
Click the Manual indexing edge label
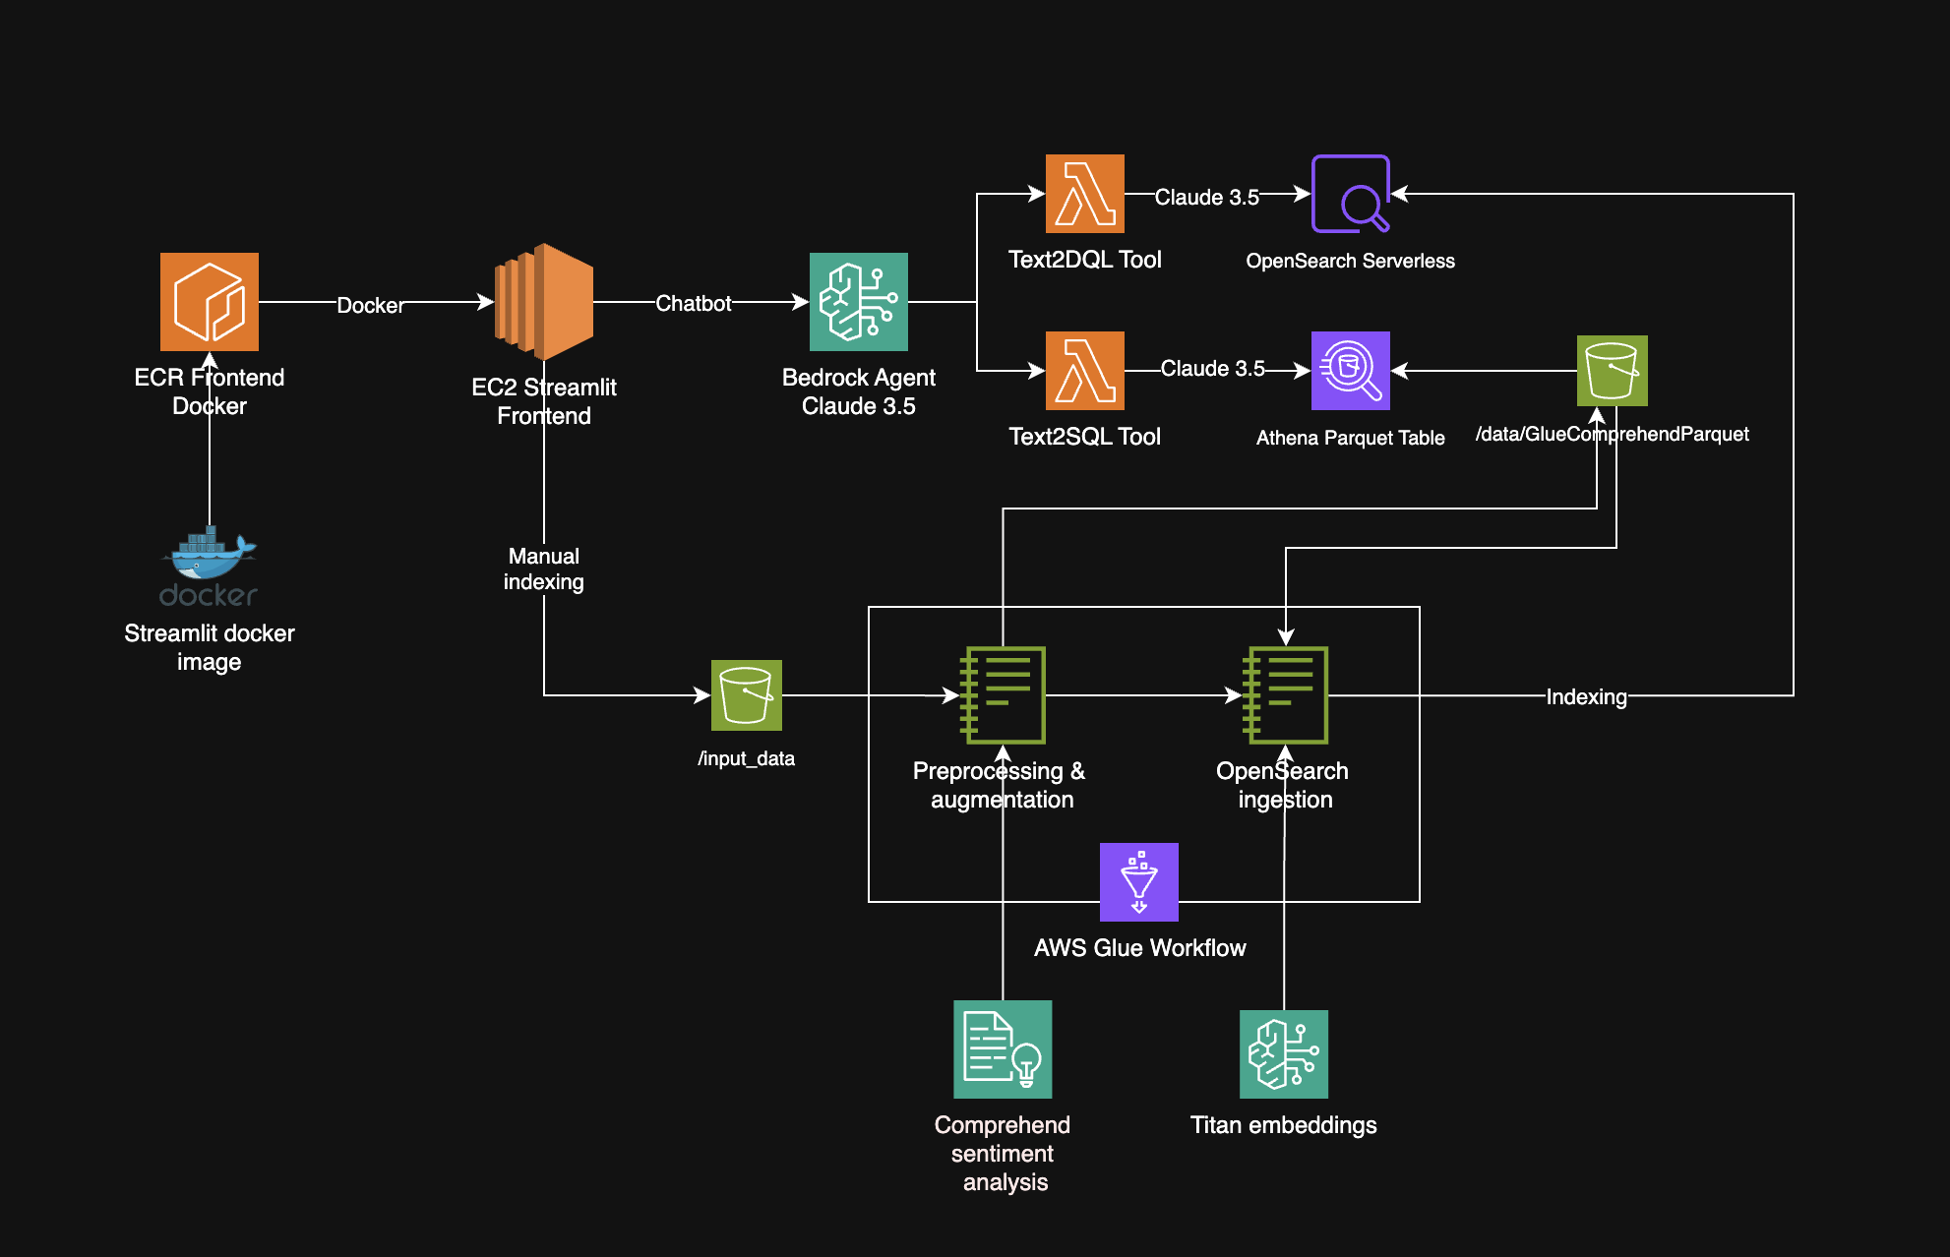pos(544,569)
